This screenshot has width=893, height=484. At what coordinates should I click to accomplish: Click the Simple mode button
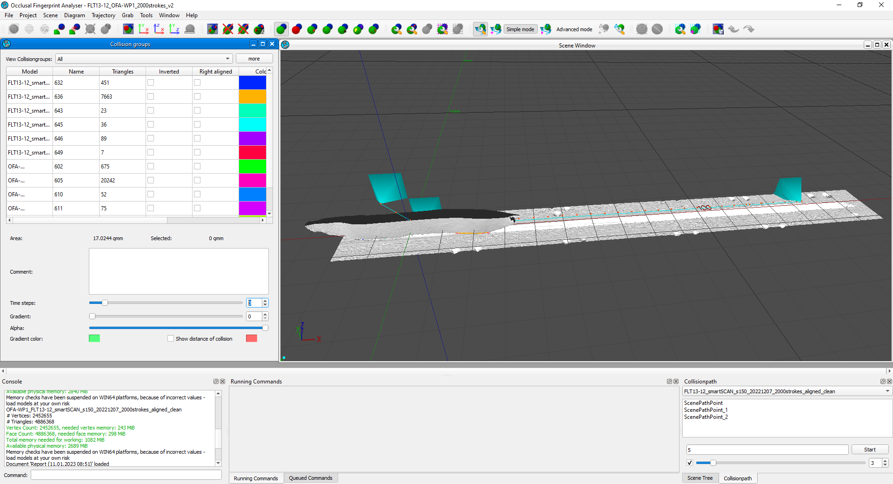coord(520,29)
